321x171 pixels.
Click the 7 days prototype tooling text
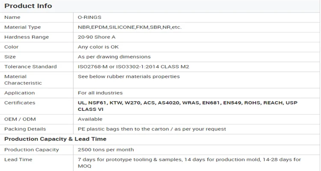[x=189, y=162]
